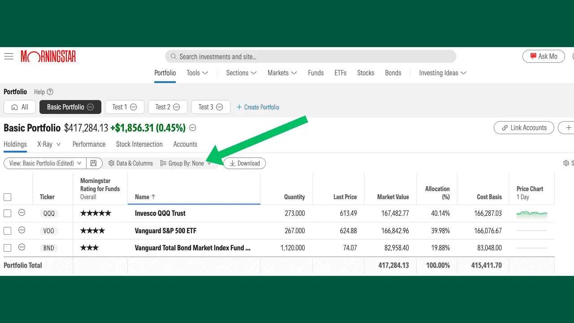Click the Download button to export holdings
Screen dimensions: 574x323
click(x=244, y=163)
